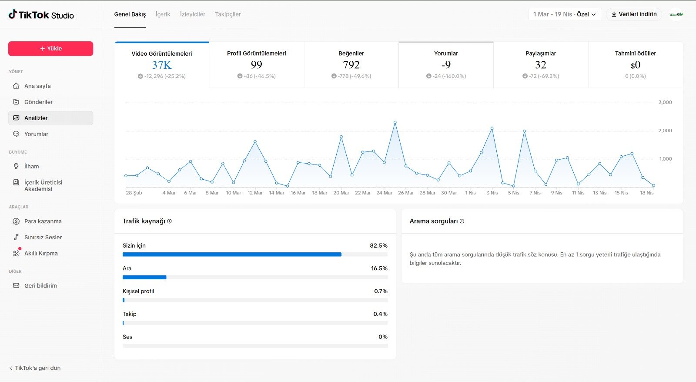The width and height of the screenshot is (696, 382).
Task: Click info icon next to Trafik kaynağı
Action: [x=169, y=221]
